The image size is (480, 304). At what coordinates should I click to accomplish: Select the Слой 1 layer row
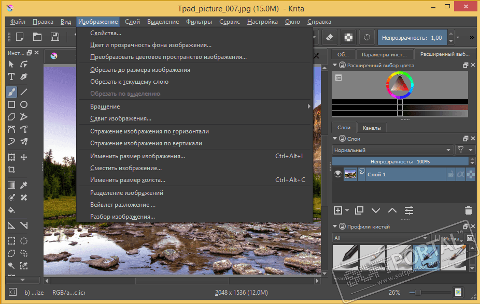(405, 174)
